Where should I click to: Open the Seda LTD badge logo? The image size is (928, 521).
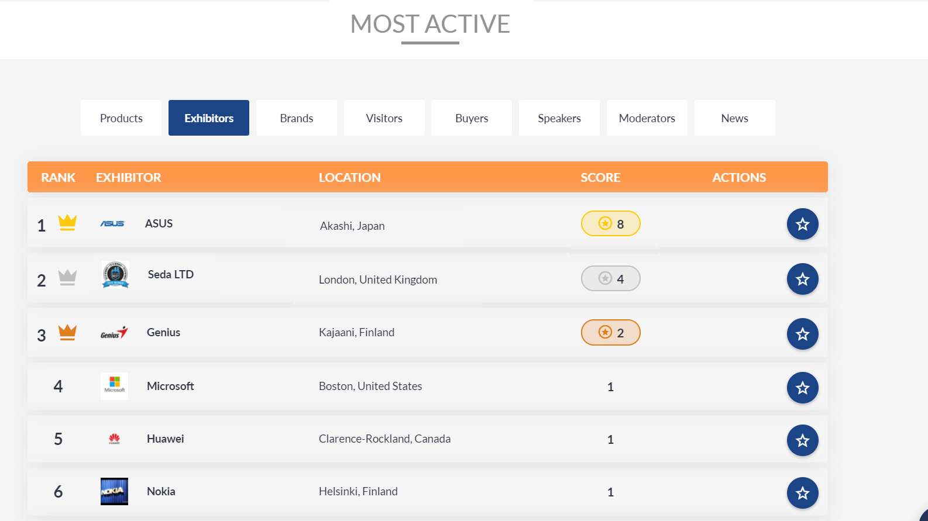(x=115, y=274)
